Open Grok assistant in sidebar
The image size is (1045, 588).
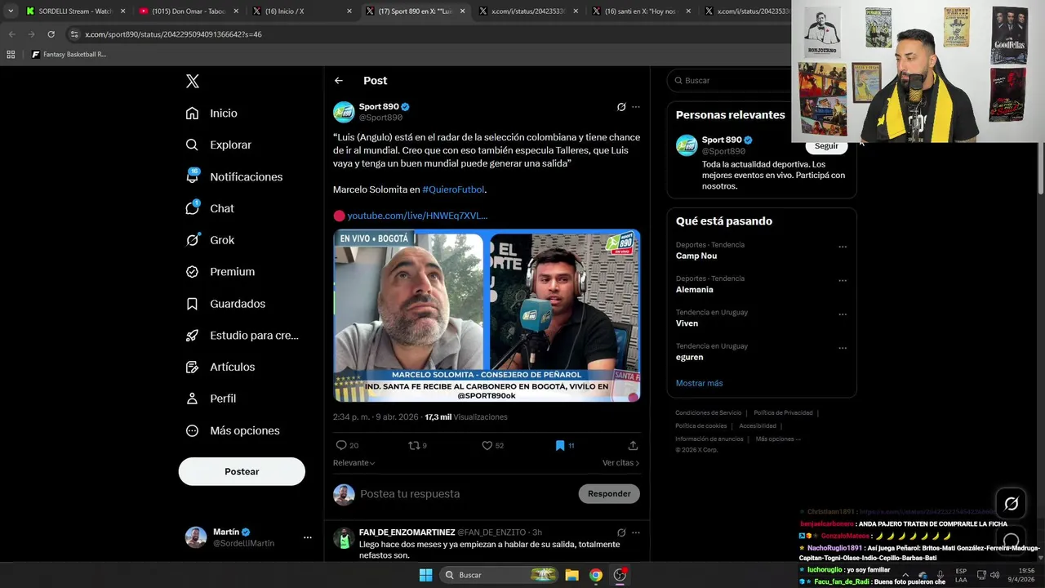click(210, 240)
